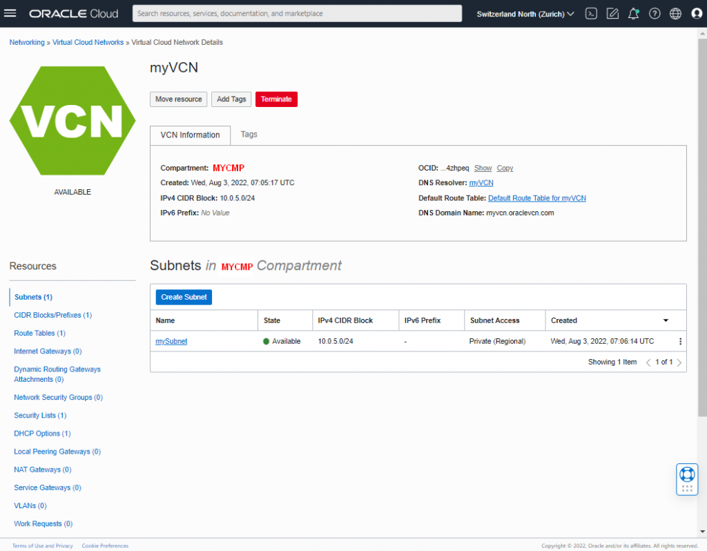This screenshot has width=707, height=551.
Task: Click the Add Tags button
Action: (x=231, y=99)
